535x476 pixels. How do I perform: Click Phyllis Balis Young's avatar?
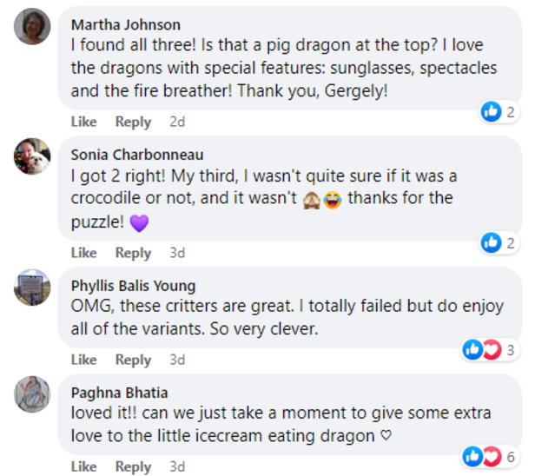coord(32,287)
